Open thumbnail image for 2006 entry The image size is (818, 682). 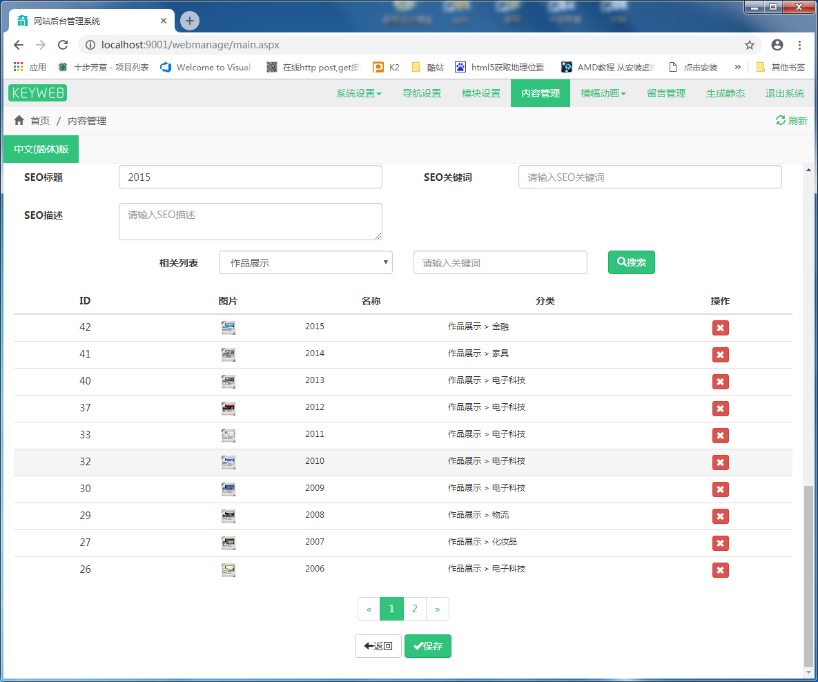(228, 570)
